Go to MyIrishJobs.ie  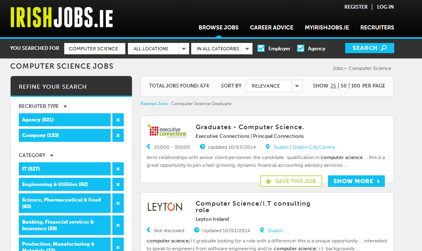click(327, 27)
